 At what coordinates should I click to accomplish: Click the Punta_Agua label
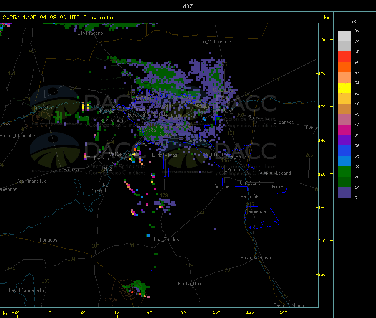coord(191,284)
